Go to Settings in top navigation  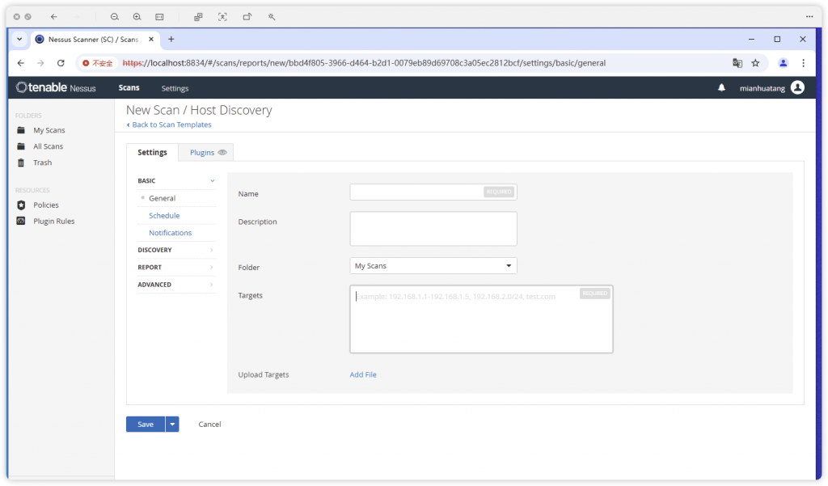click(175, 88)
